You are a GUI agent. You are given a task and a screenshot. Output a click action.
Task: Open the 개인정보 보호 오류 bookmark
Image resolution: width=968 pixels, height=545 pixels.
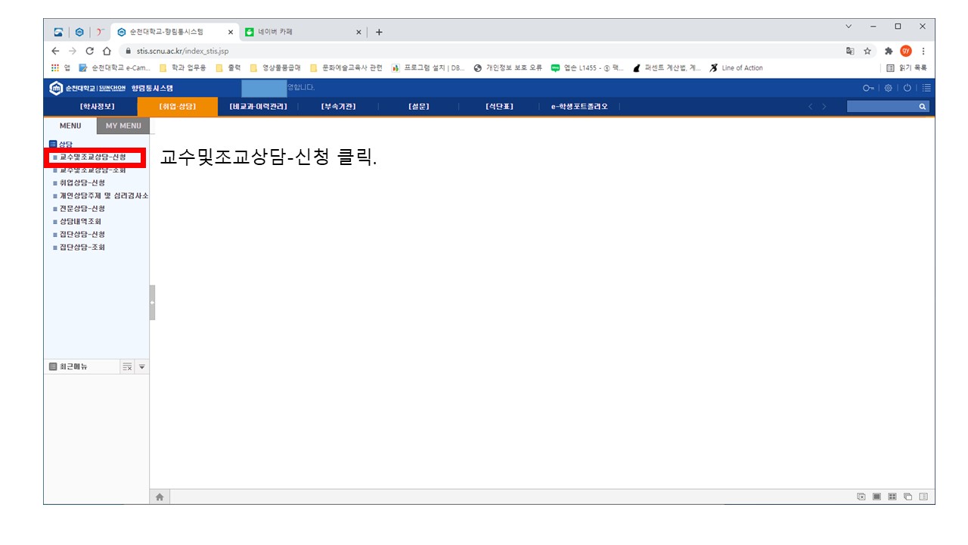coord(508,68)
